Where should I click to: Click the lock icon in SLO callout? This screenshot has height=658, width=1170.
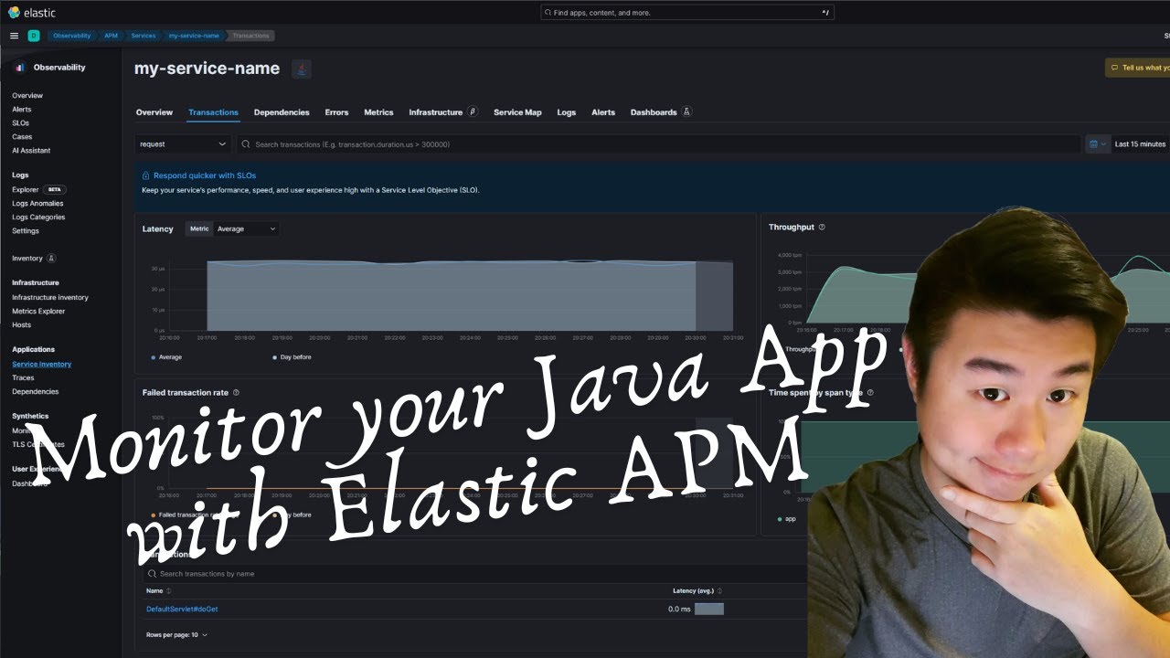(146, 175)
